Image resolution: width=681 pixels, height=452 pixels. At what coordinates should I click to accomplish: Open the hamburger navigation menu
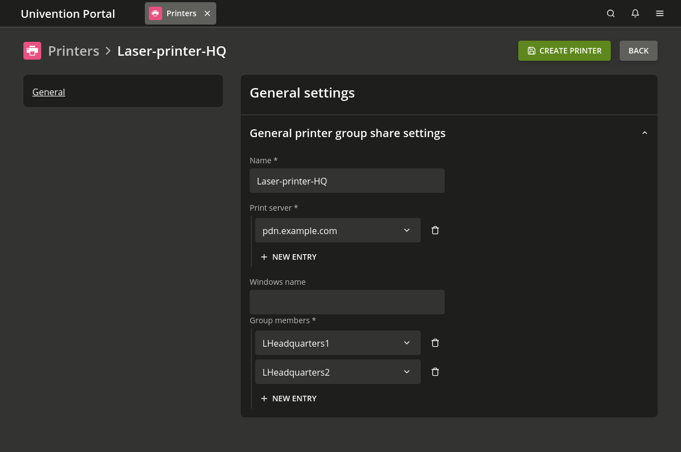[x=660, y=13]
